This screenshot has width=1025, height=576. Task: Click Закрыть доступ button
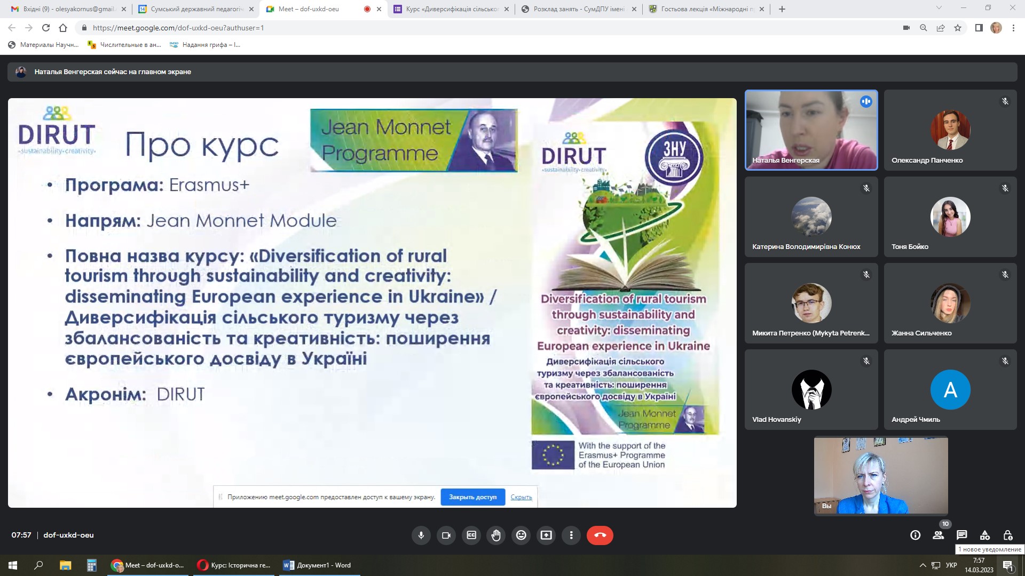472,497
